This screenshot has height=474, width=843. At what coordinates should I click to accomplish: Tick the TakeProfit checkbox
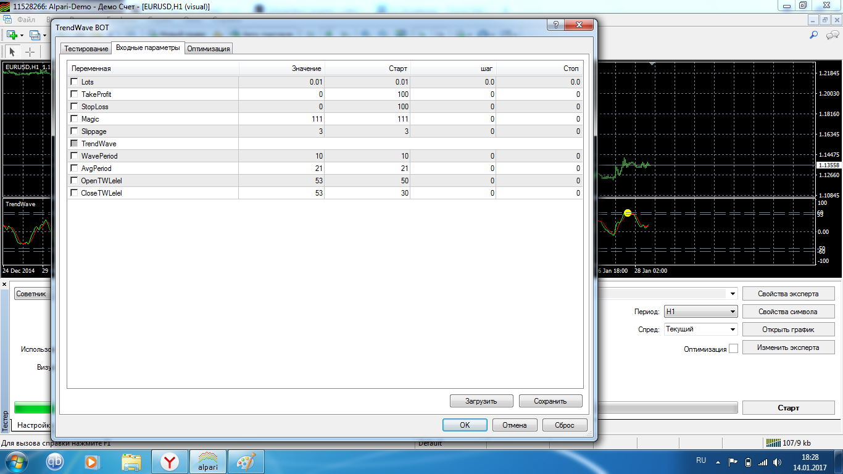pyautogui.click(x=75, y=94)
